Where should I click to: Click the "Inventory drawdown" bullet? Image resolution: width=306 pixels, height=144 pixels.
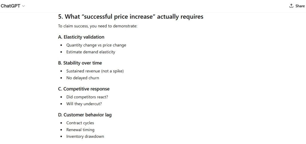click(85, 137)
